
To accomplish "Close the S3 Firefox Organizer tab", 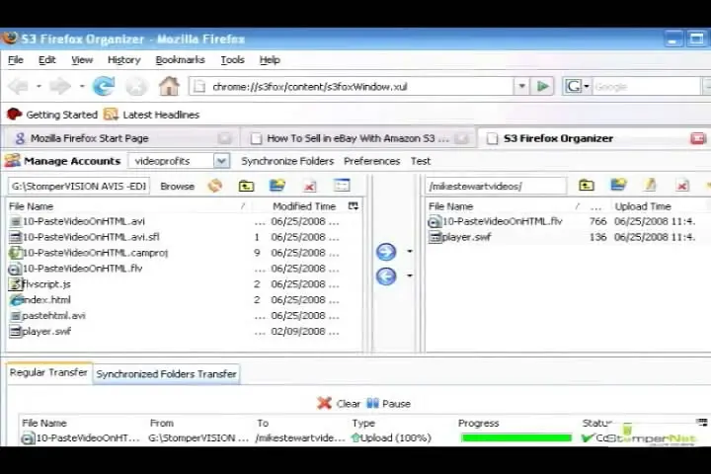I will tap(698, 138).
